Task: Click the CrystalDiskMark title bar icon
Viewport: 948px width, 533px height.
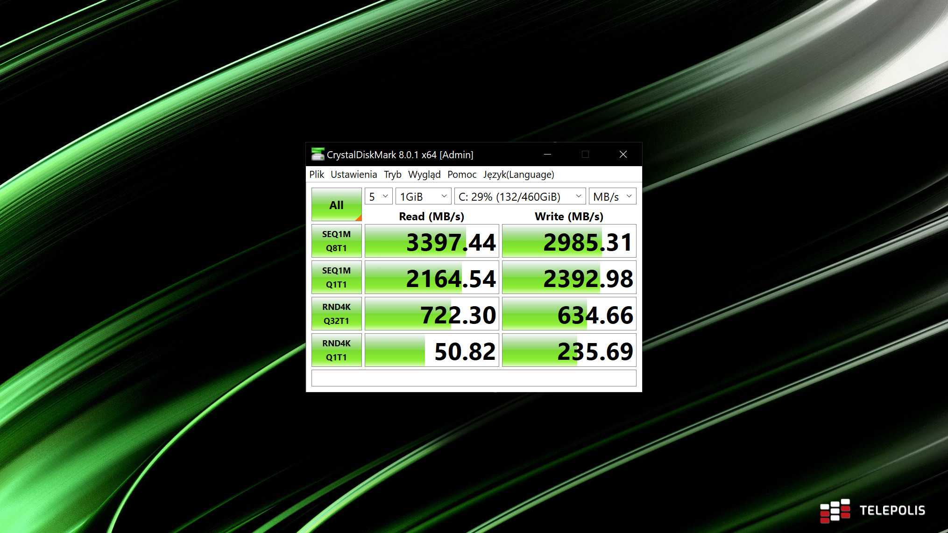Action: (x=318, y=154)
